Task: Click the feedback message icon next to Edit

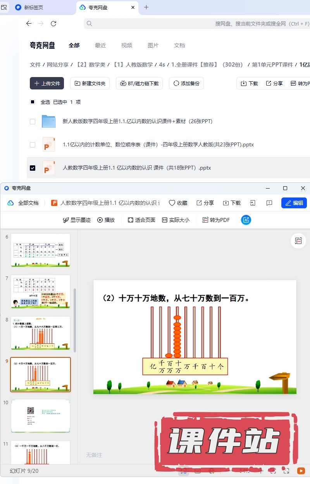Action: pos(269,203)
